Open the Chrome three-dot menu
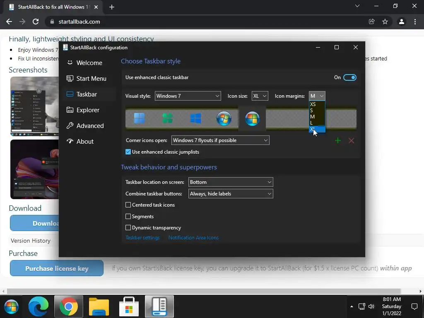 [415, 22]
